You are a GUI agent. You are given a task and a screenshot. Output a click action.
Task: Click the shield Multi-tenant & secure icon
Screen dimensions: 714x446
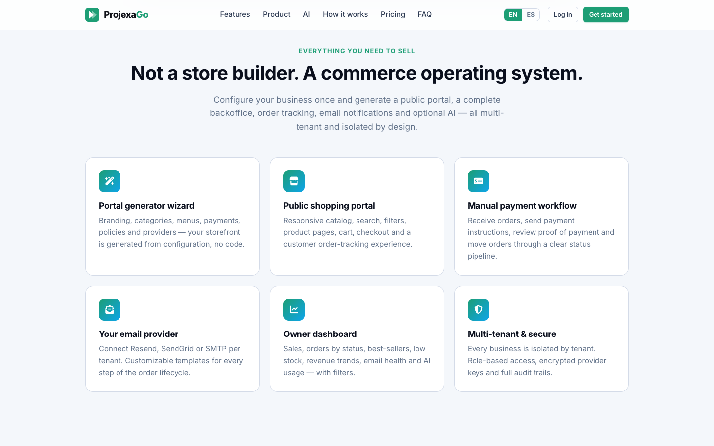[478, 310]
